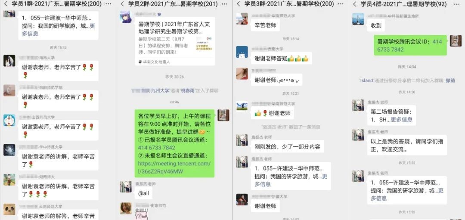The width and height of the screenshot is (465, 220).
Task: Open more options menu for 学员1群
Action: click(x=108, y=4)
